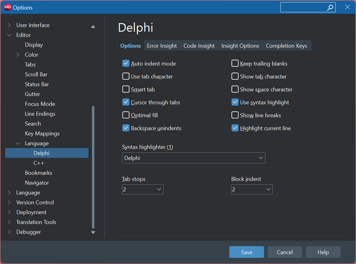Enable Optimal fill
The height and width of the screenshot is (264, 356).
[126, 115]
